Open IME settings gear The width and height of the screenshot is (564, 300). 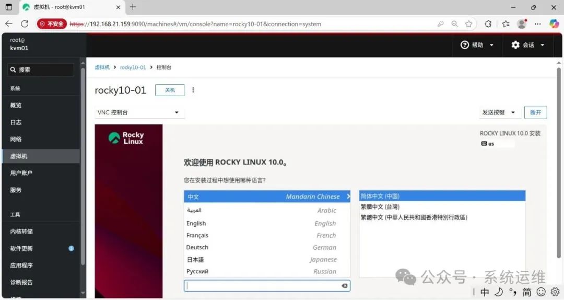click(x=555, y=292)
